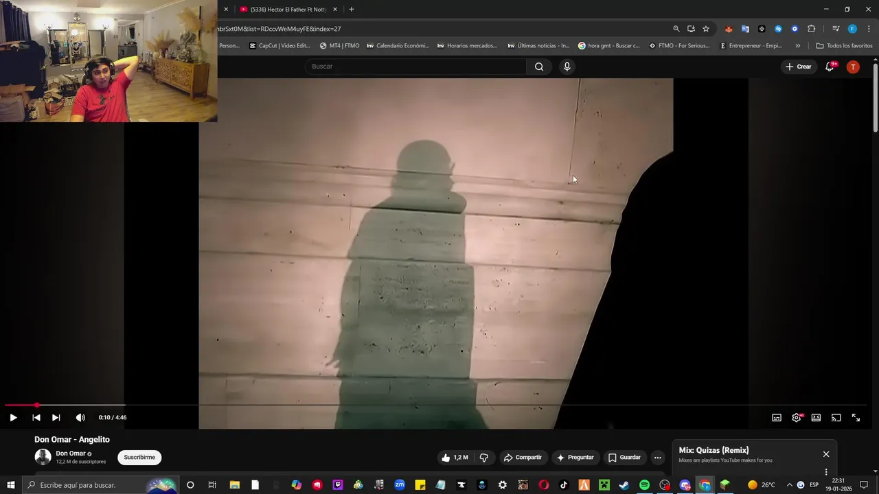
Task: Open a new browser tab
Action: [x=352, y=10]
